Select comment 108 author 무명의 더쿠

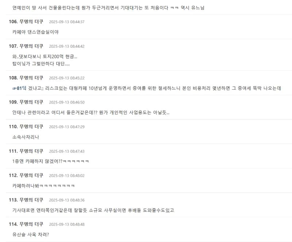[31, 78]
